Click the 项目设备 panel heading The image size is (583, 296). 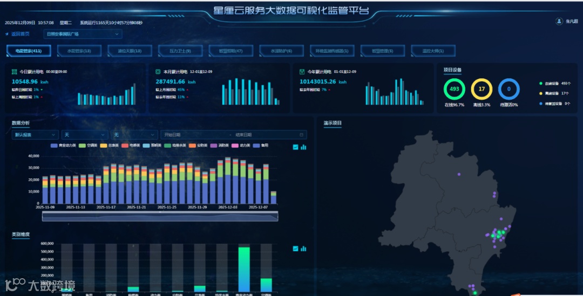click(x=452, y=70)
